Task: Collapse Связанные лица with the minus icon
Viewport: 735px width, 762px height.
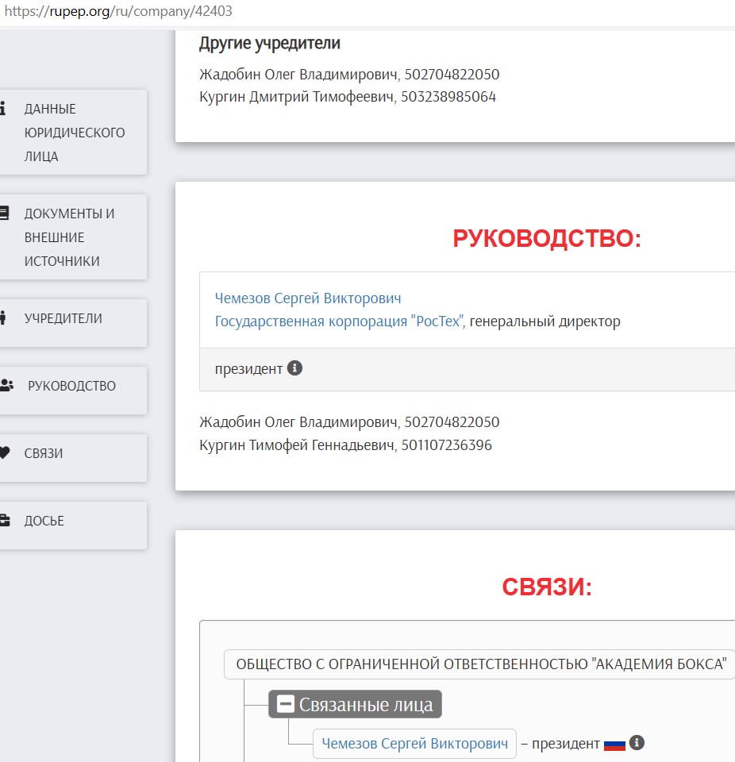Action: [x=286, y=704]
